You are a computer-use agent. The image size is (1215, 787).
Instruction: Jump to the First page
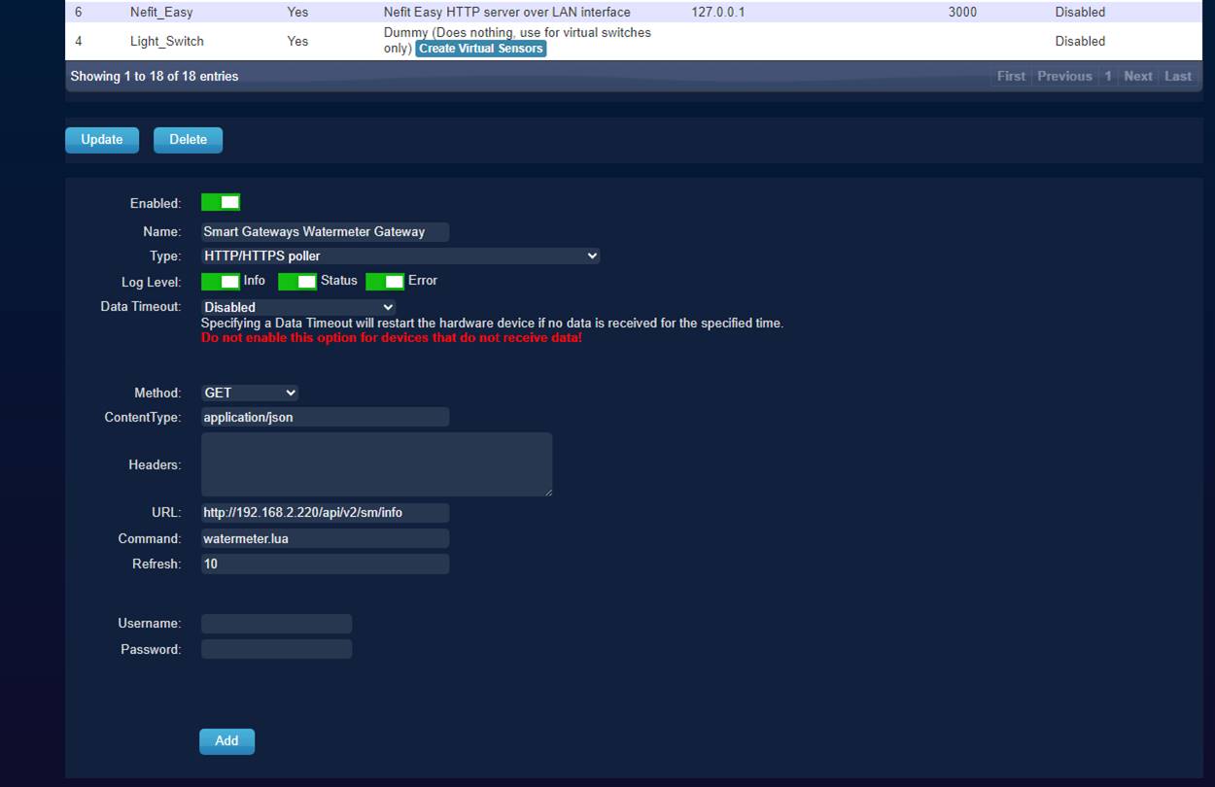pos(1011,76)
